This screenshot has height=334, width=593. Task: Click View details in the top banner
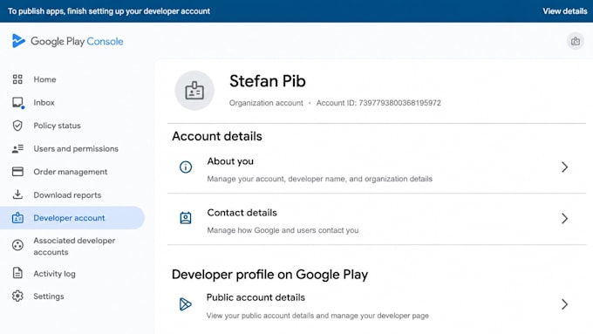coord(565,11)
